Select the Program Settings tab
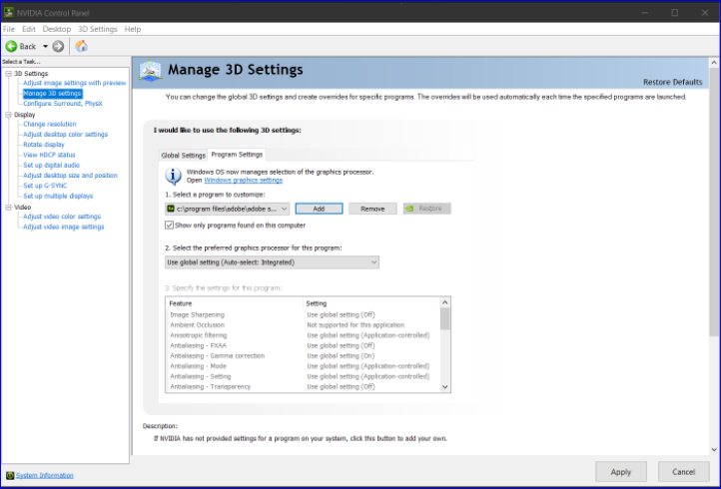The image size is (721, 489). tap(237, 155)
